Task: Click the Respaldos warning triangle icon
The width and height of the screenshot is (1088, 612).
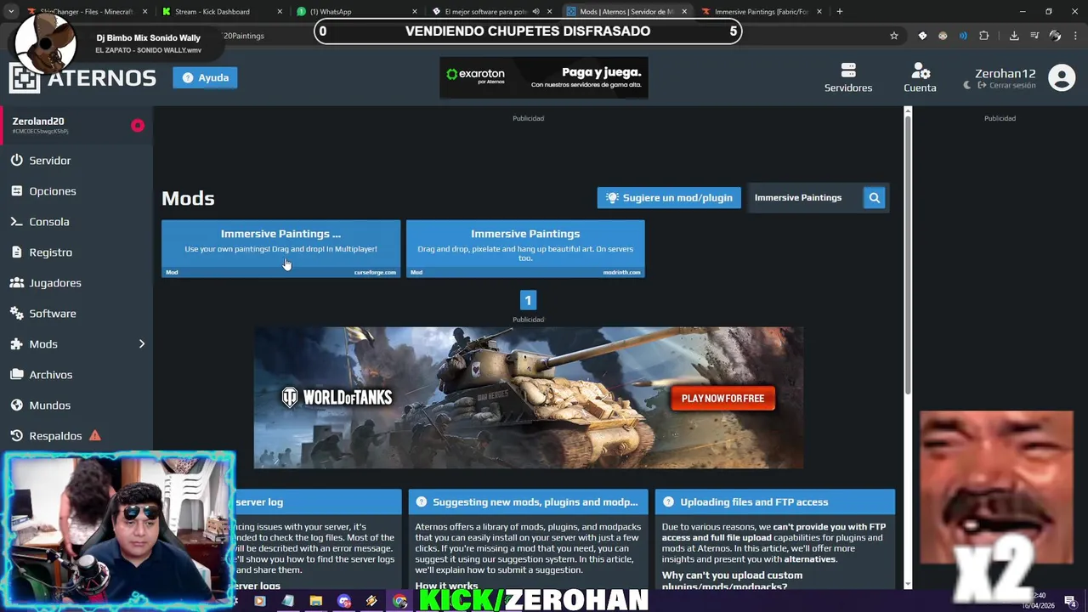Action: pos(95,435)
